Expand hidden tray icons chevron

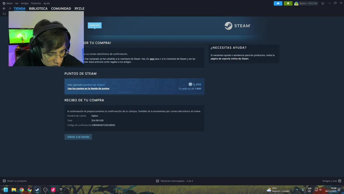(297, 190)
